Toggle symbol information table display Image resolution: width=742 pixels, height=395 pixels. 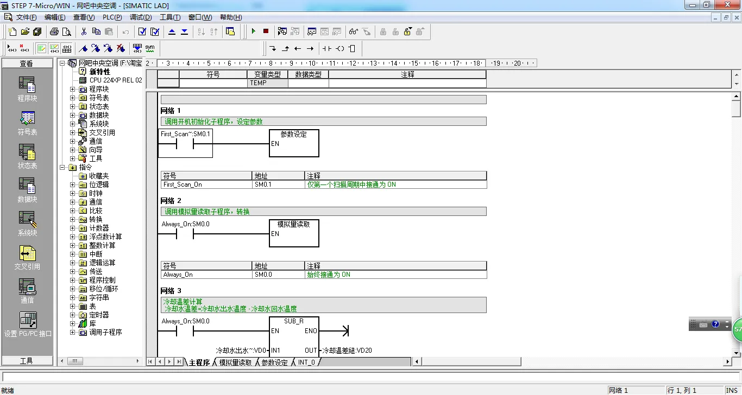[66, 48]
